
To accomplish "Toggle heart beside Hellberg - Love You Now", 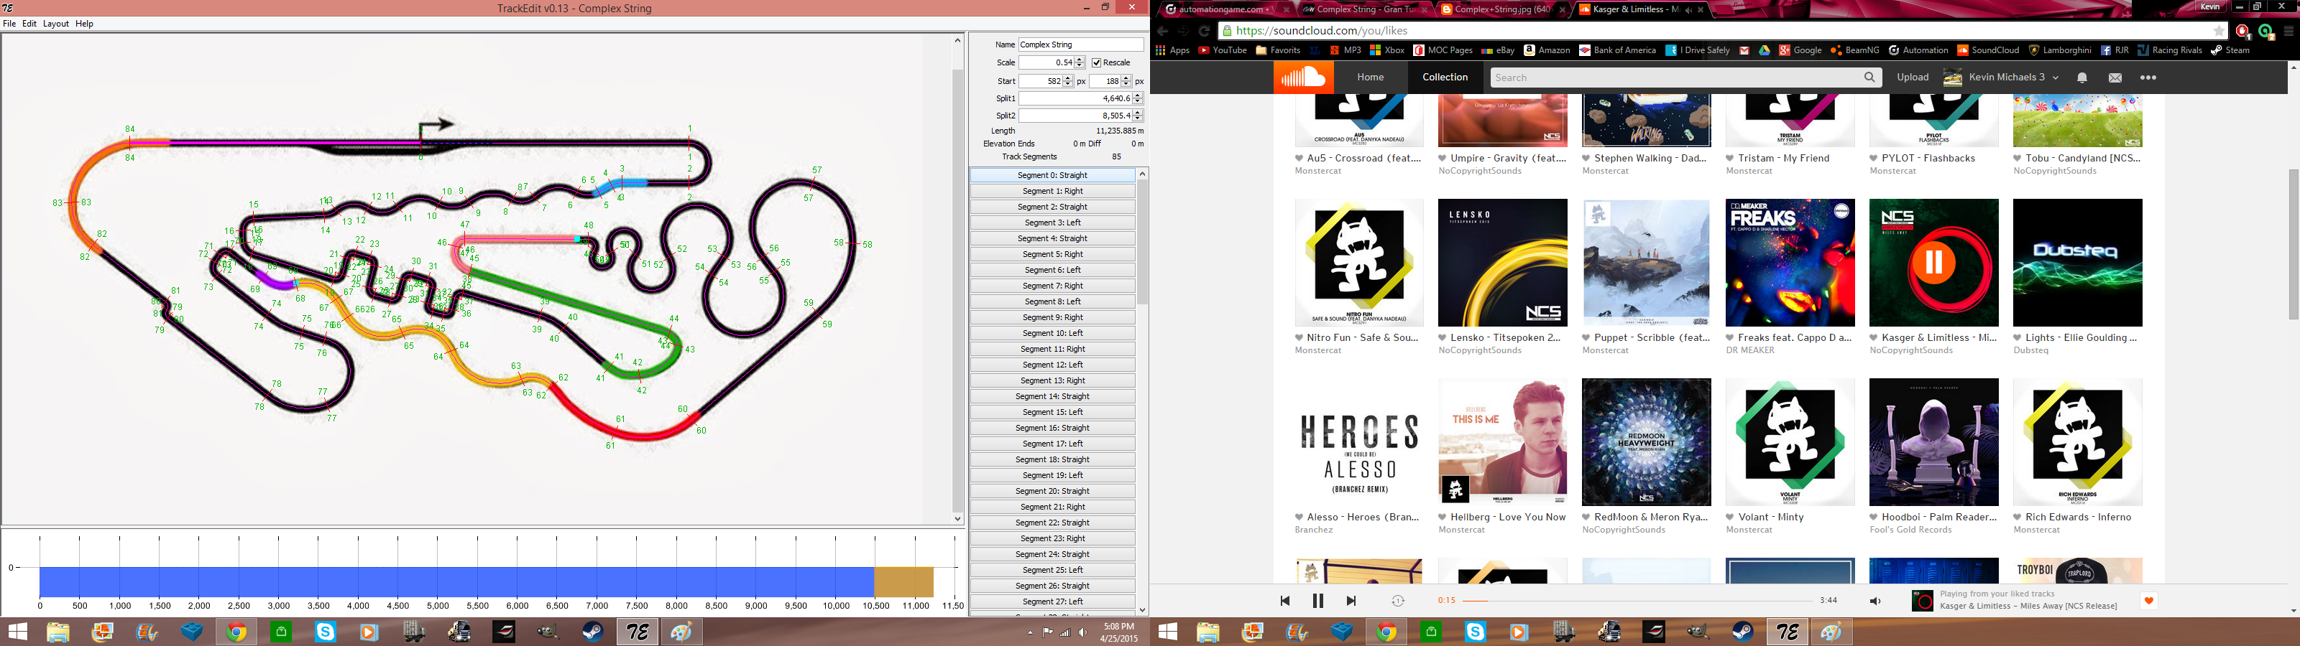I will (x=1443, y=518).
